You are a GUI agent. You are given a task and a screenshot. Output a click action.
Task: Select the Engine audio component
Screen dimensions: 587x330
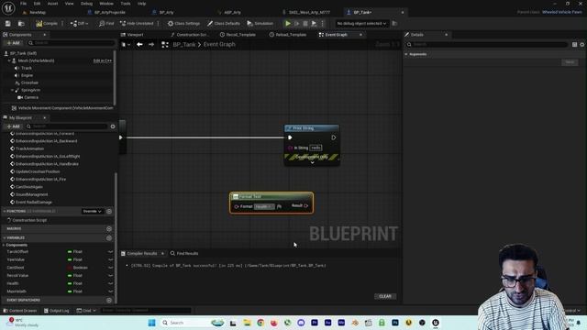[27, 75]
